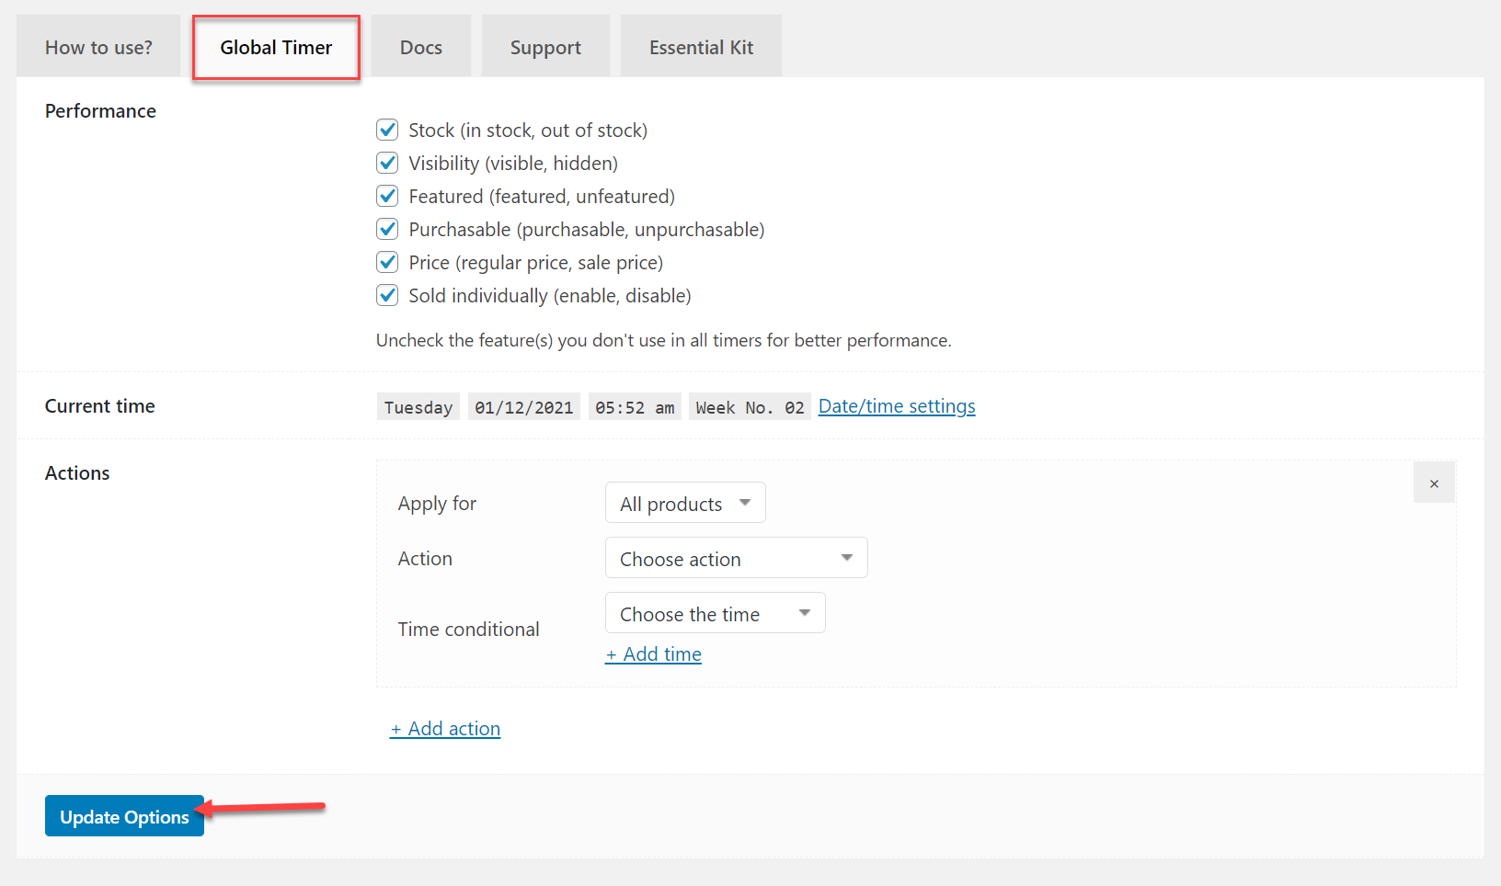This screenshot has height=886, width=1501.
Task: Click Add time to create time conditional
Action: point(653,653)
